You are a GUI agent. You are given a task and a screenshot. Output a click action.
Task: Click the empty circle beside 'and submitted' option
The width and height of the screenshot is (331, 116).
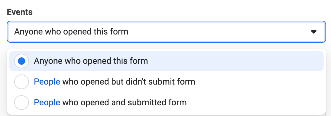[22, 102]
